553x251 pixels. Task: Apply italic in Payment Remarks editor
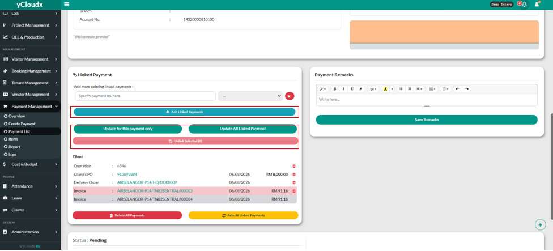(x=343, y=89)
